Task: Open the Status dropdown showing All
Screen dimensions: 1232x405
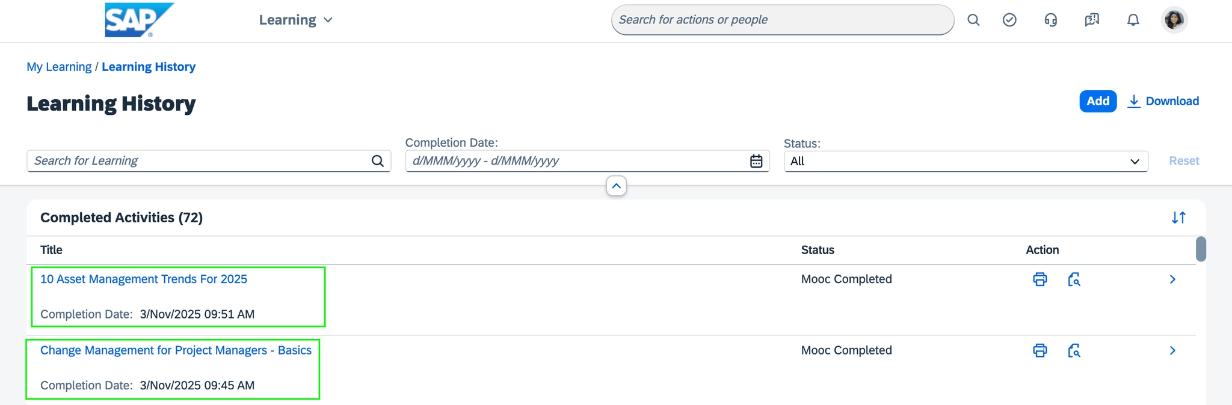Action: (966, 161)
